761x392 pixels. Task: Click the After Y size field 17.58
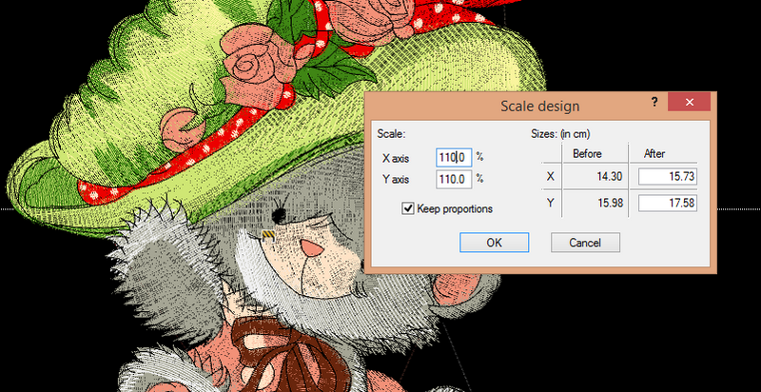coord(668,203)
